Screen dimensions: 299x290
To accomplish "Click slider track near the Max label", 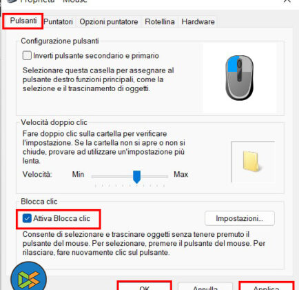I will (163, 177).
